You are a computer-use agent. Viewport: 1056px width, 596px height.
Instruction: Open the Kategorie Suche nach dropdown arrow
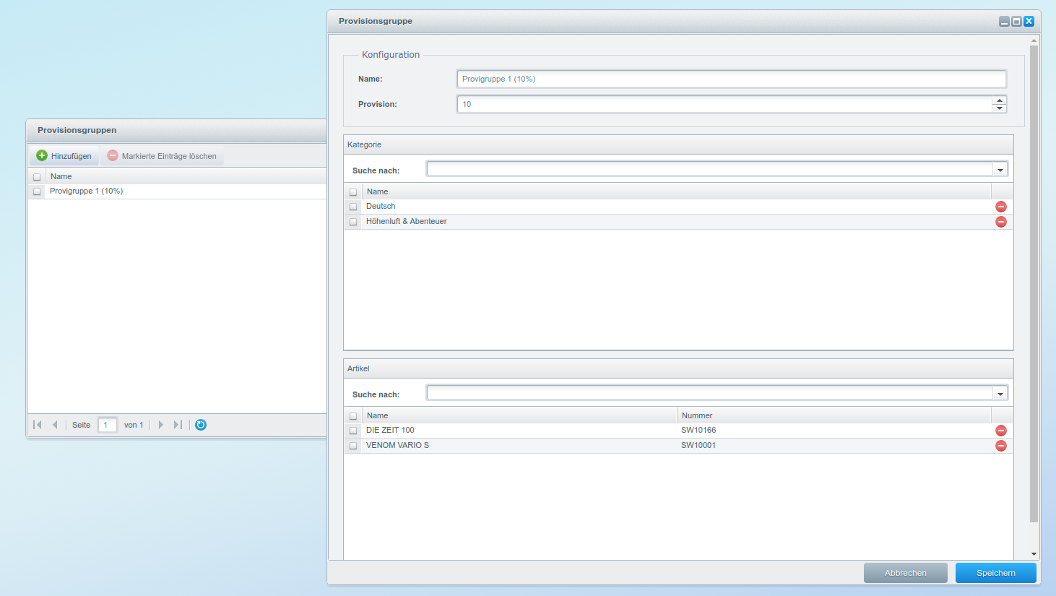[1000, 170]
